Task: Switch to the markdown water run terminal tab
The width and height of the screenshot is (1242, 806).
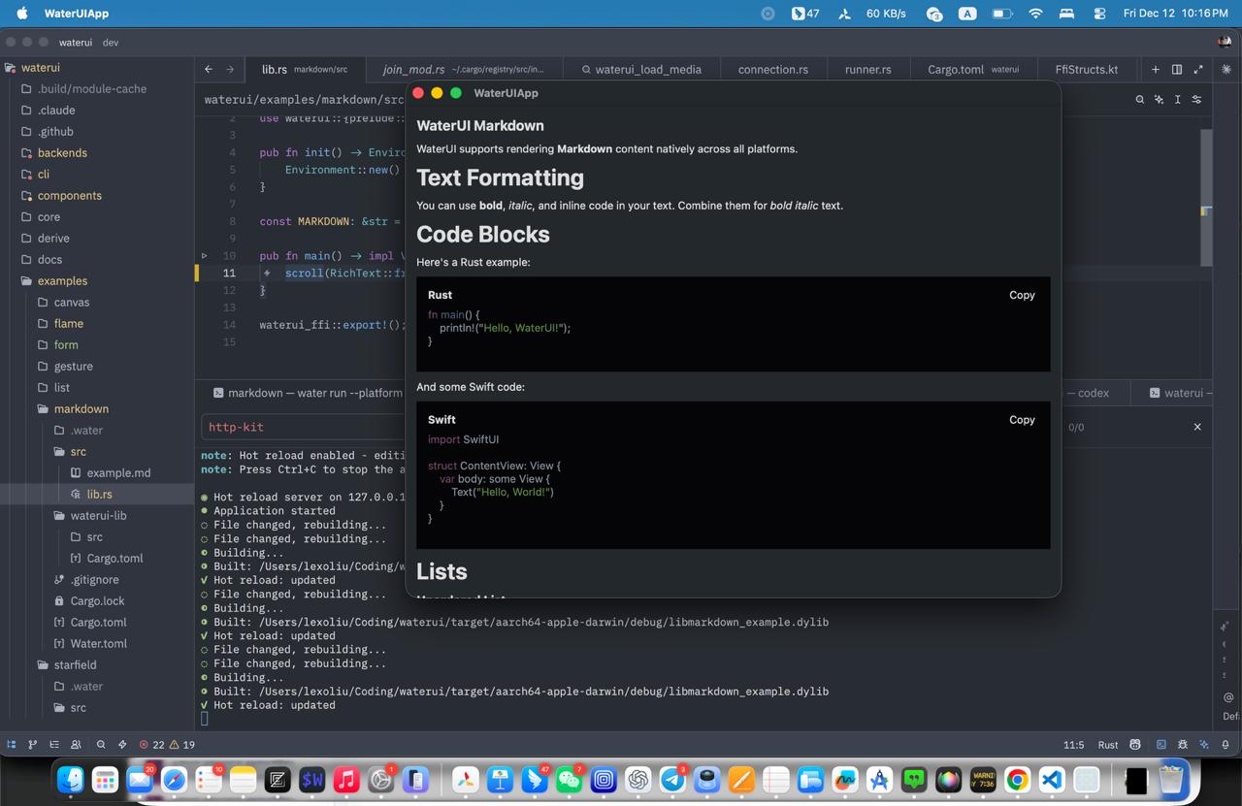Action: (308, 393)
